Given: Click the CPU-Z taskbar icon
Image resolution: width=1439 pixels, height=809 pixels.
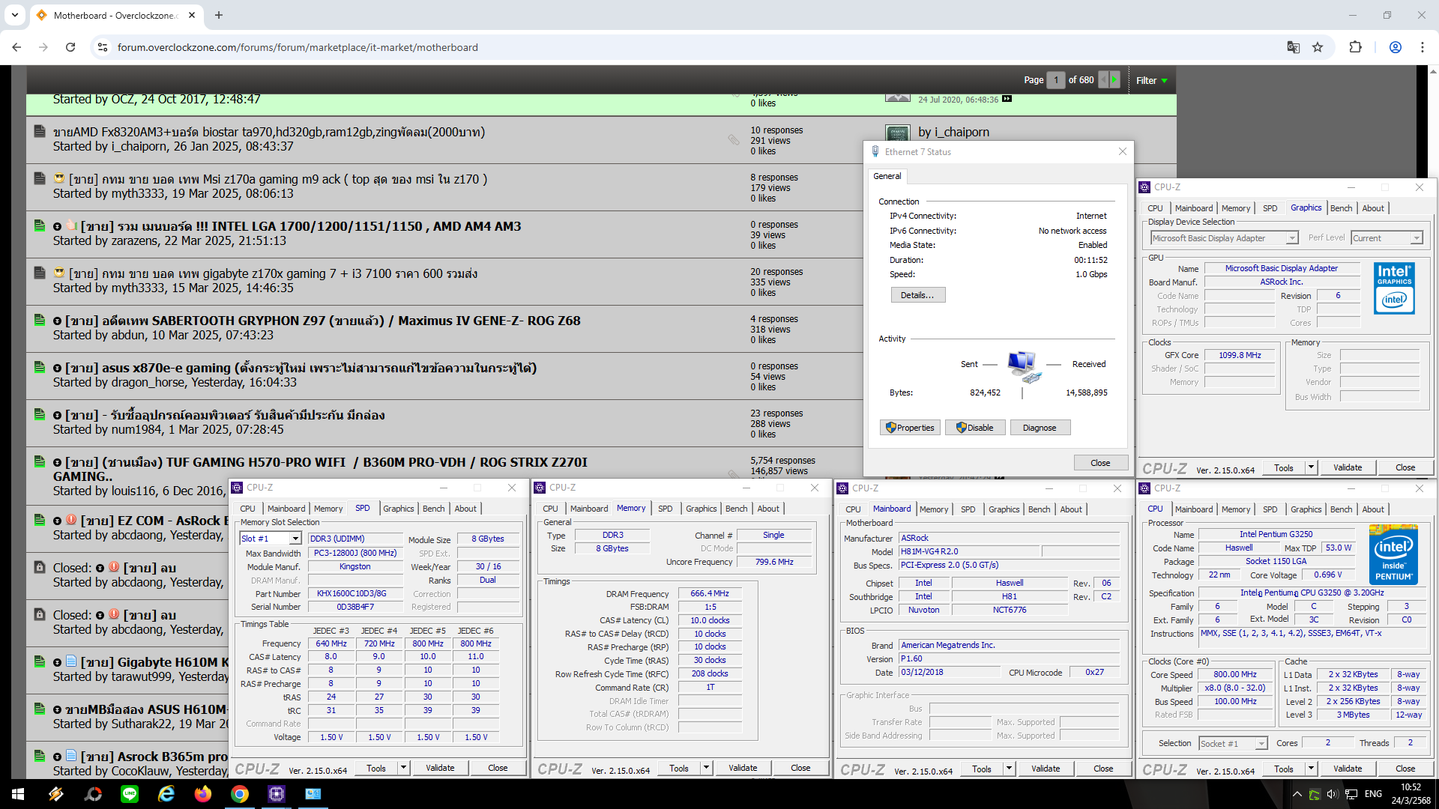Looking at the screenshot, I should pyautogui.click(x=276, y=794).
